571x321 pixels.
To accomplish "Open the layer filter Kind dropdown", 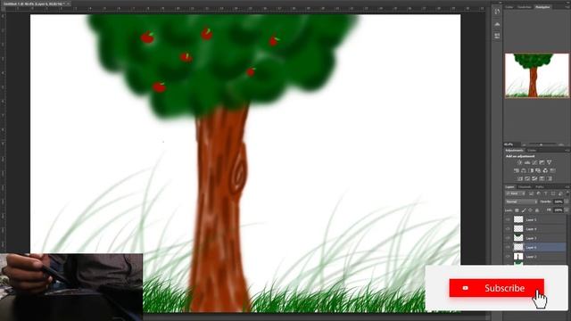I will click(516, 193).
